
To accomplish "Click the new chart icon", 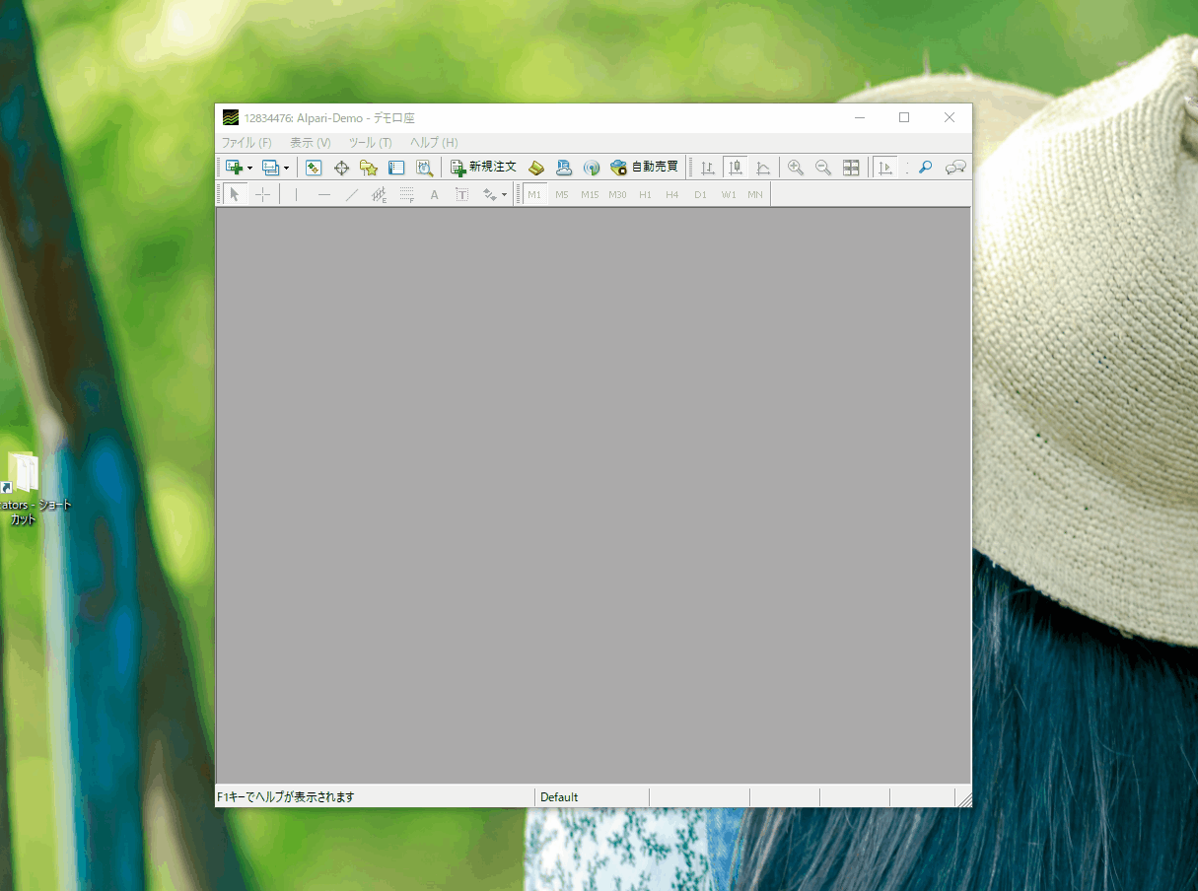I will (235, 168).
